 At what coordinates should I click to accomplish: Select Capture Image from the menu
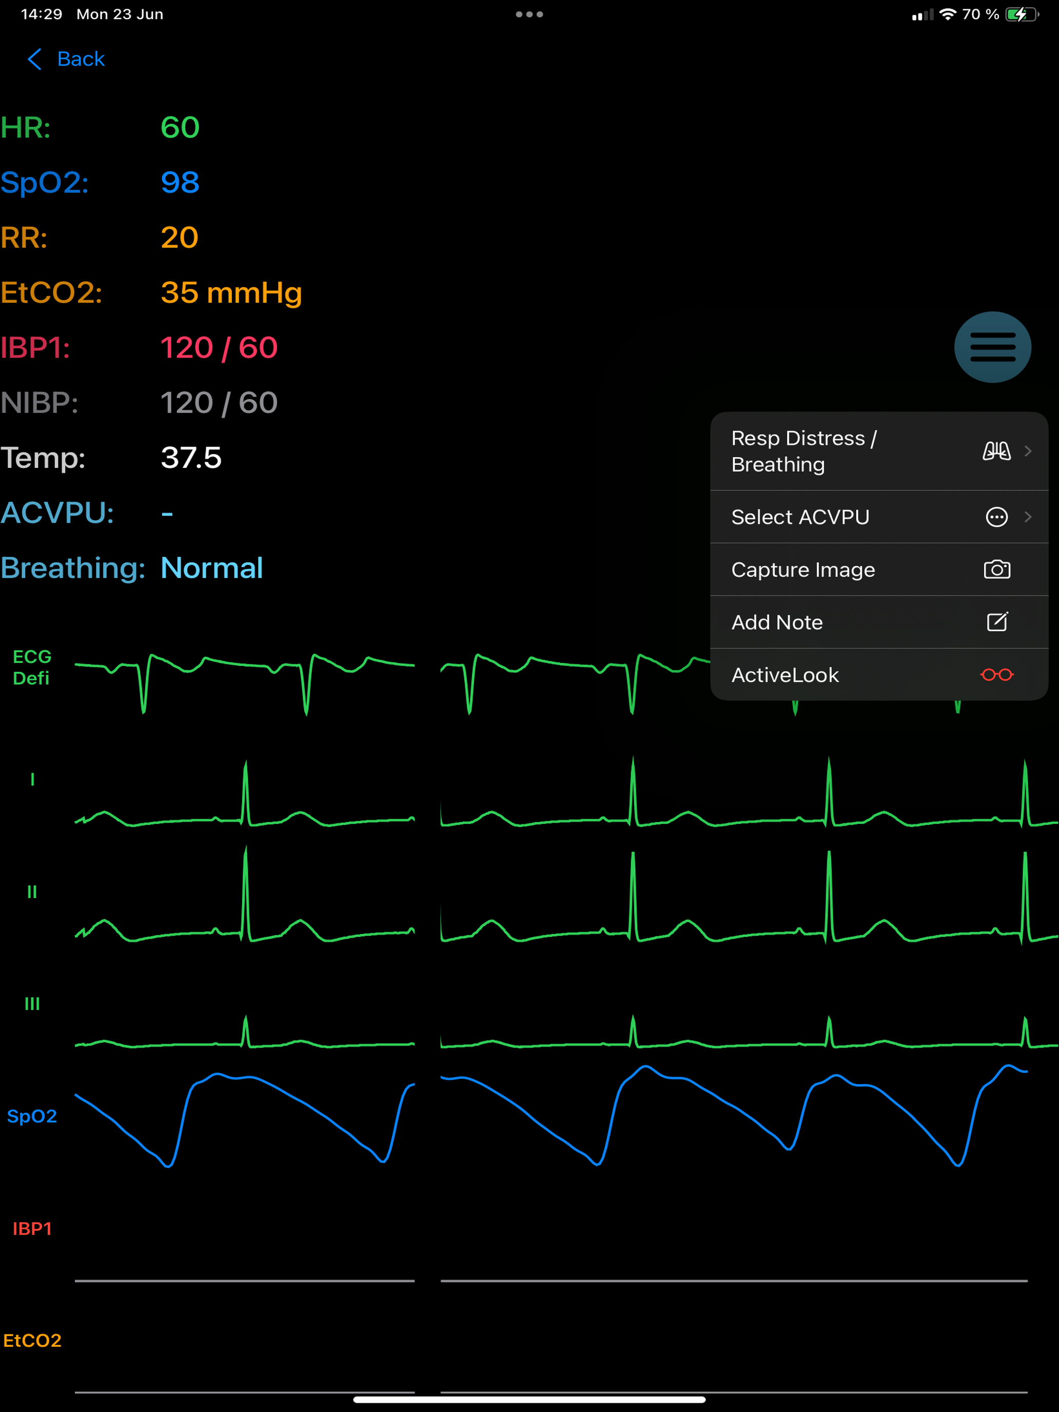coord(879,570)
